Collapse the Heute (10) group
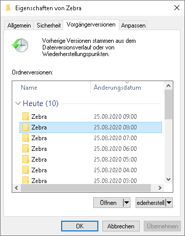Viewport: 185px width, 236px height. click(x=18, y=103)
